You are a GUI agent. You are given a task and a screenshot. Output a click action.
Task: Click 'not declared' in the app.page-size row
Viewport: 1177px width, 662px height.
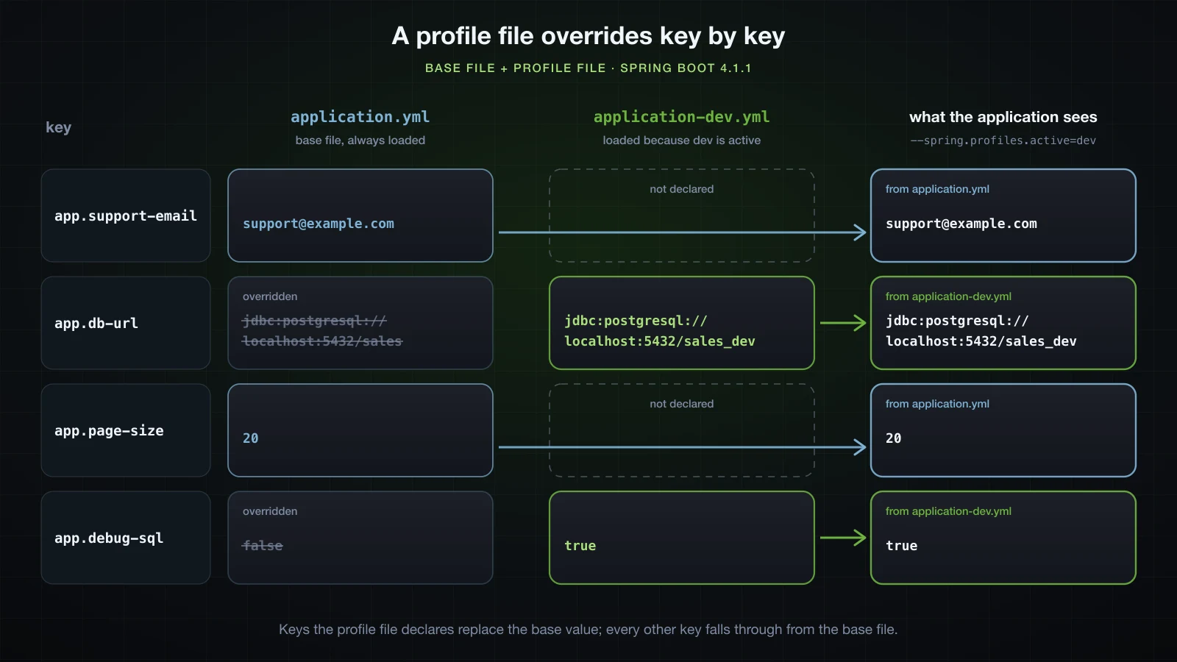[x=681, y=404]
